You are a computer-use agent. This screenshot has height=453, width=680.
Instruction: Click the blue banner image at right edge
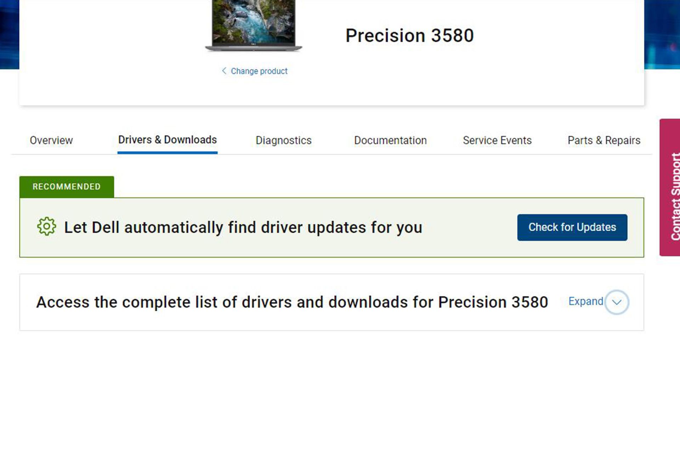pos(662,34)
